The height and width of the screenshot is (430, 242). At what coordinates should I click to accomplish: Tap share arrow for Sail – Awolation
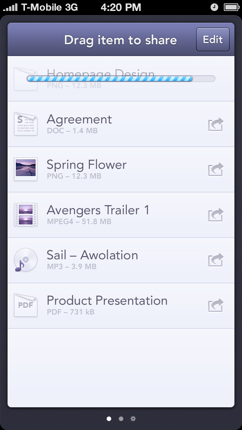click(216, 260)
